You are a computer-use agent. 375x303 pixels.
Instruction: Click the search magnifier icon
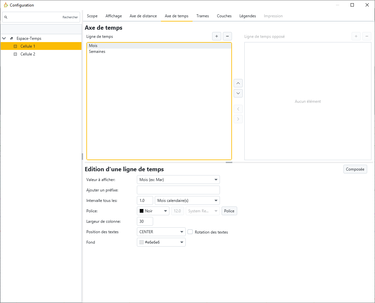click(x=6, y=17)
